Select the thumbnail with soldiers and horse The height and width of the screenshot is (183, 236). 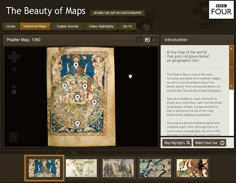pyautogui.click(x=118, y=168)
